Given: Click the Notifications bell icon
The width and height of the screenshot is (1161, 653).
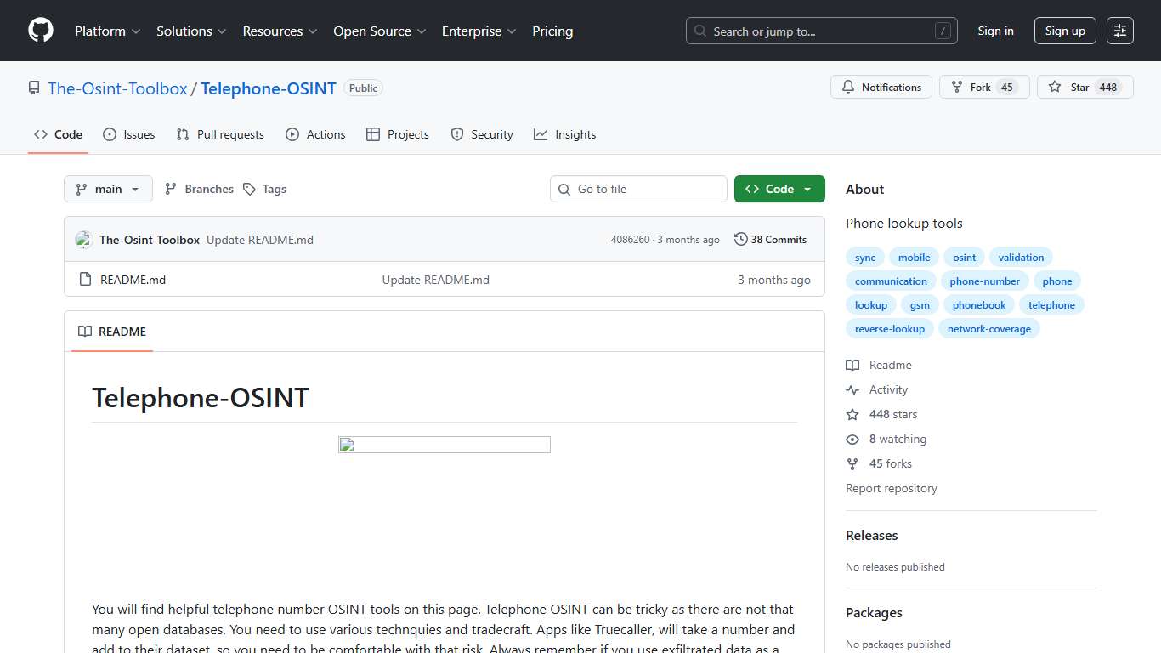Looking at the screenshot, I should pyautogui.click(x=848, y=87).
